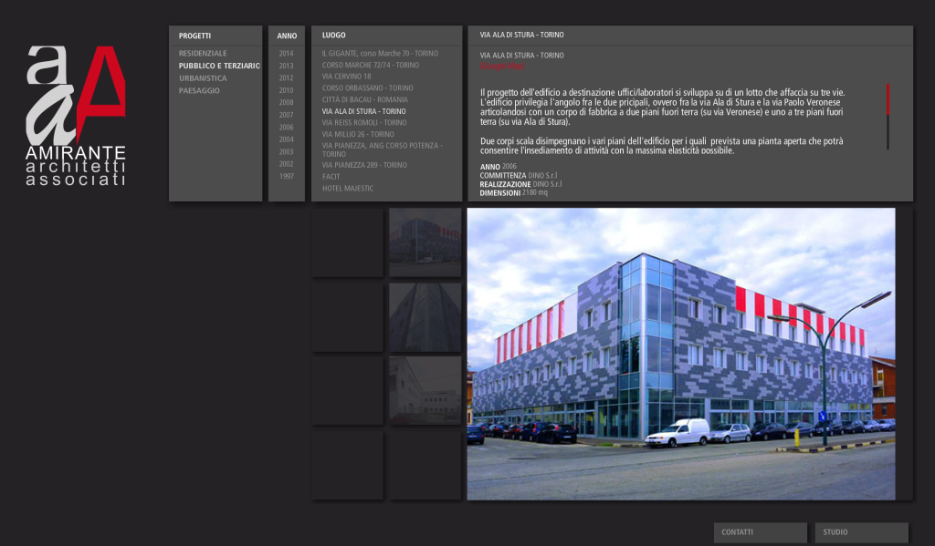
Task: Click the main building photo
Action: [680, 354]
